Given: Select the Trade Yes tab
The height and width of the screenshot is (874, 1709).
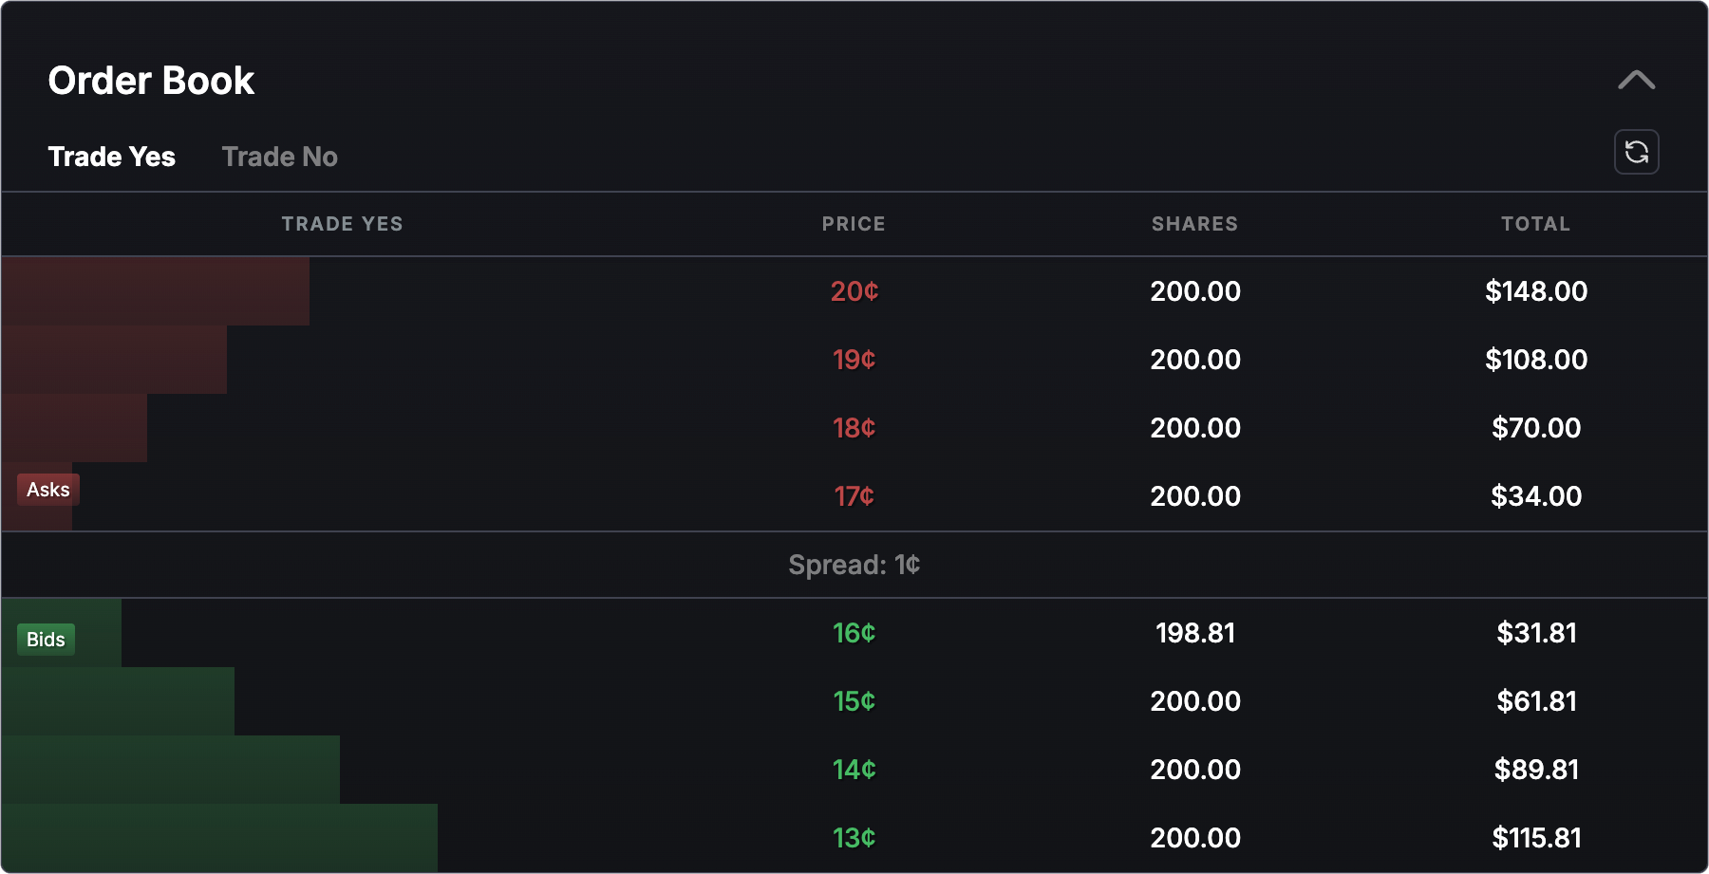Looking at the screenshot, I should (x=112, y=157).
